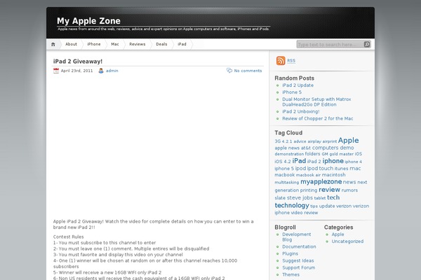Select the demonstration tag

pos(289,154)
